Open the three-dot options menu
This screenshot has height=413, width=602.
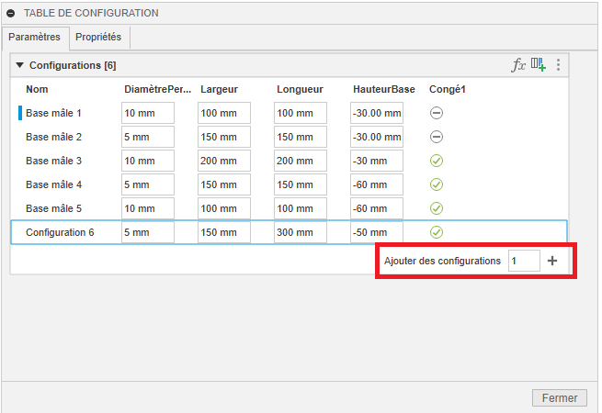(558, 65)
